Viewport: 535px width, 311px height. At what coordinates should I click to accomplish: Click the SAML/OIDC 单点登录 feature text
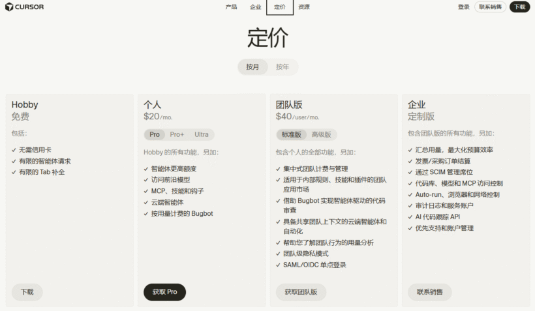[x=314, y=265]
